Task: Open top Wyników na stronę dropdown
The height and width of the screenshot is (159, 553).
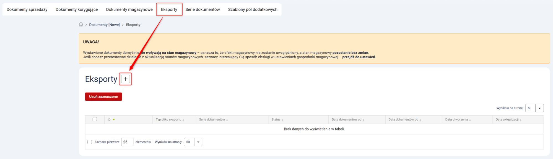Action: [539, 108]
